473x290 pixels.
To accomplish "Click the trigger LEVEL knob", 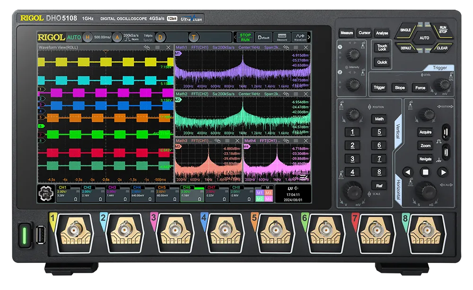I will click(442, 84).
